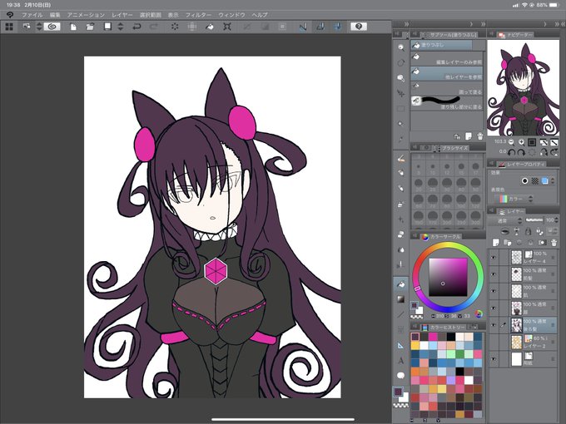
Task: Open help question mark button
Action: click(x=359, y=27)
